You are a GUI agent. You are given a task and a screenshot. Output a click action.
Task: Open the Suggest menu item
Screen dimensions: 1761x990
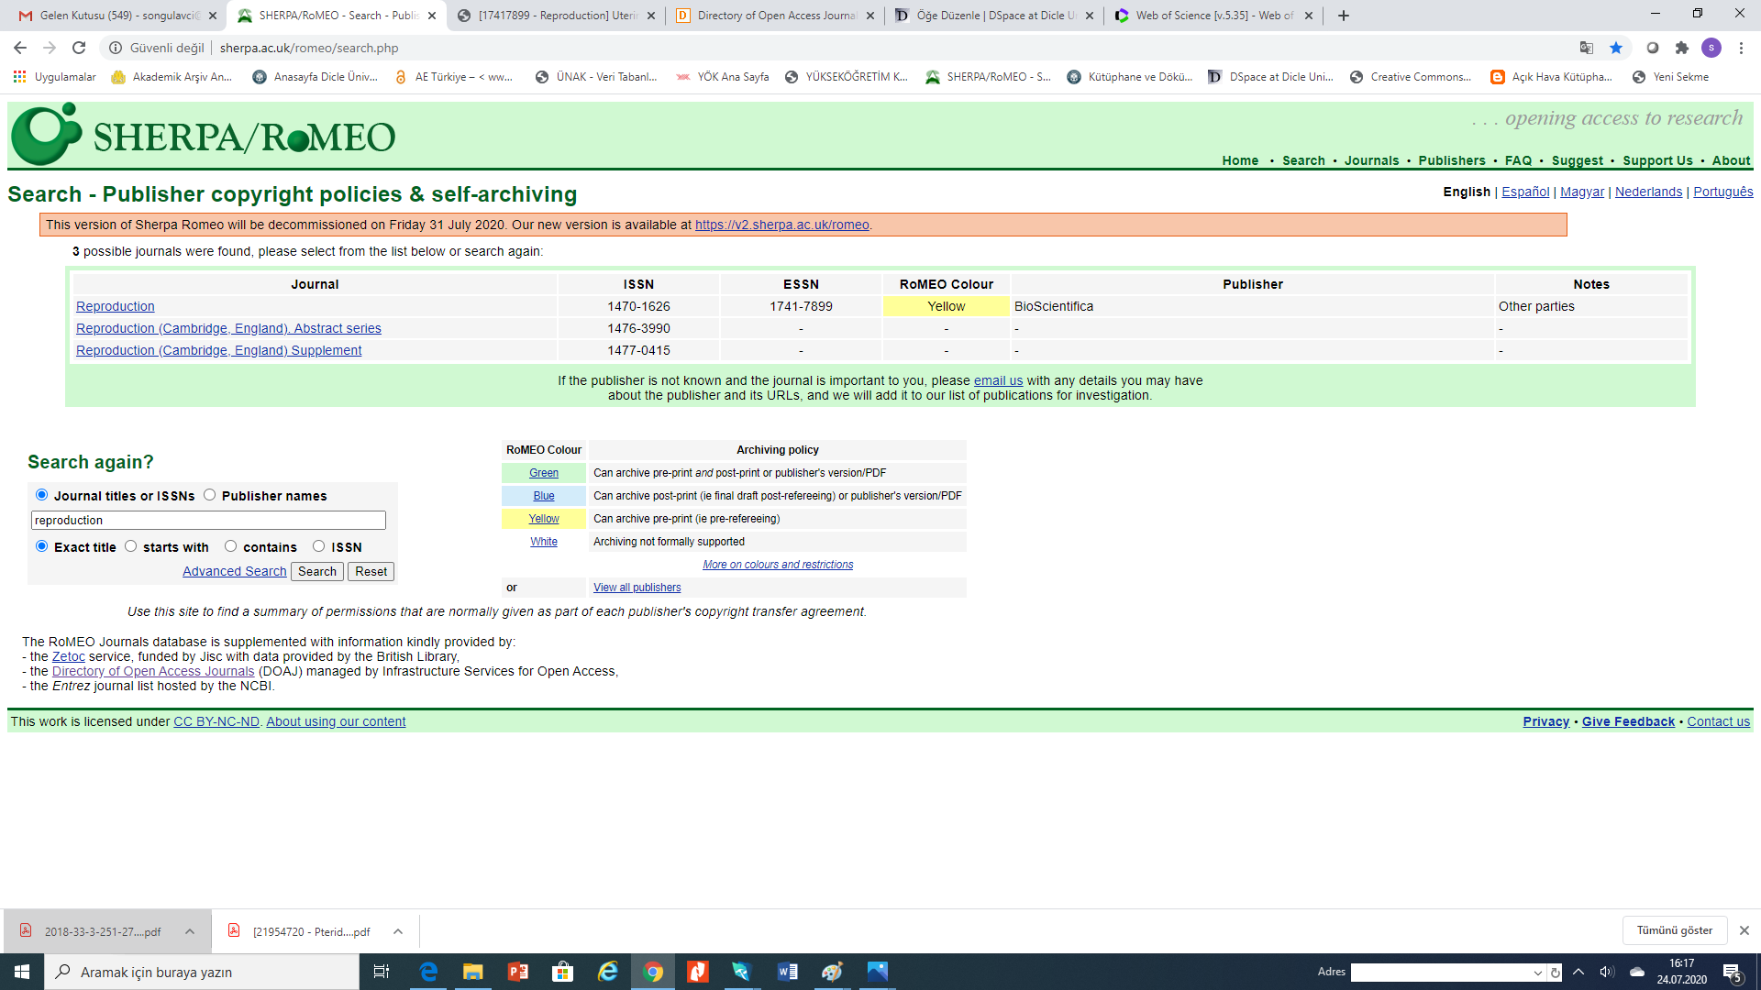[1577, 160]
